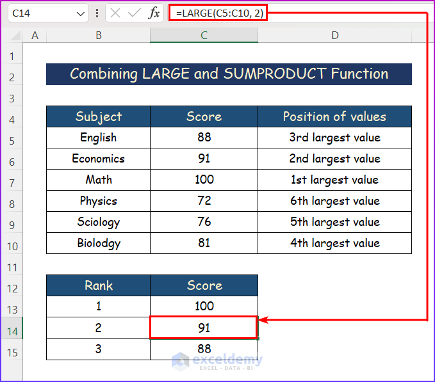This screenshot has height=382, width=435.
Task: Click the Math cell
Action: (98, 180)
